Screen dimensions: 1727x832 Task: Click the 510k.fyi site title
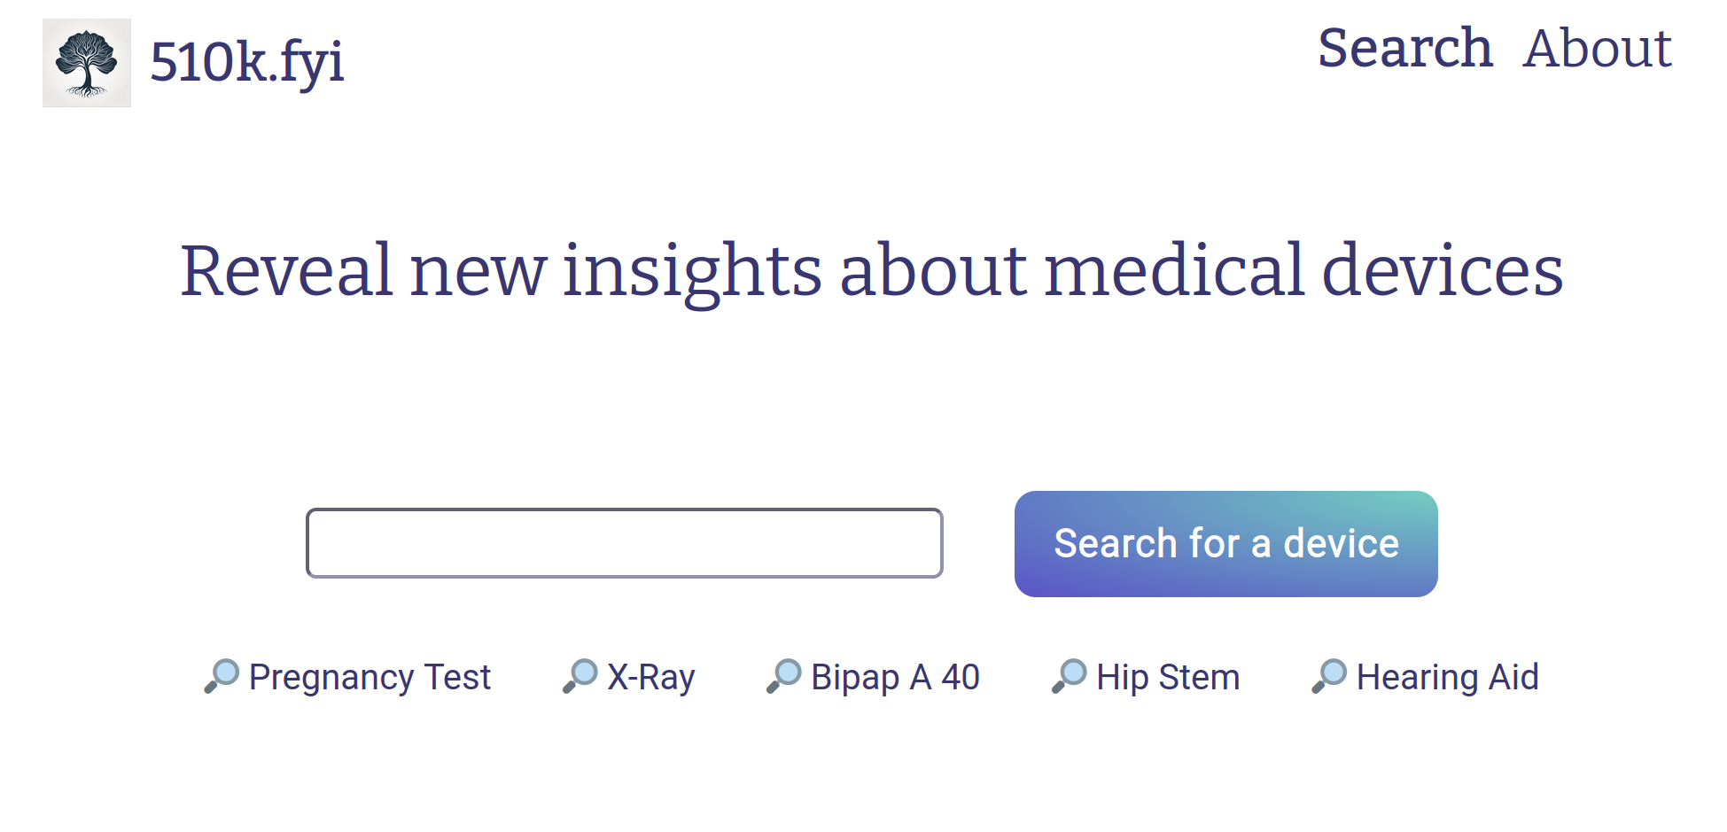[x=247, y=62]
